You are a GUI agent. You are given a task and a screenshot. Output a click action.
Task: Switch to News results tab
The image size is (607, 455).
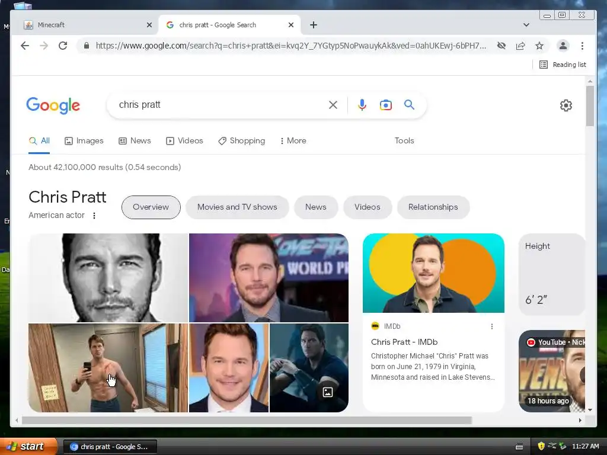(135, 141)
